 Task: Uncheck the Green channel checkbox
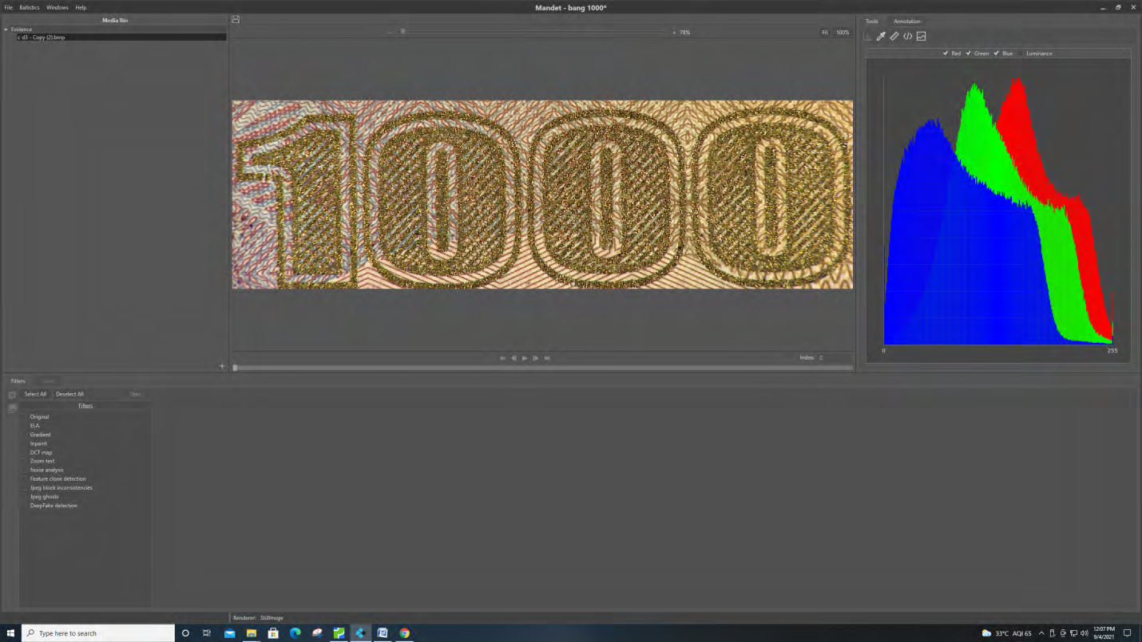(x=969, y=53)
